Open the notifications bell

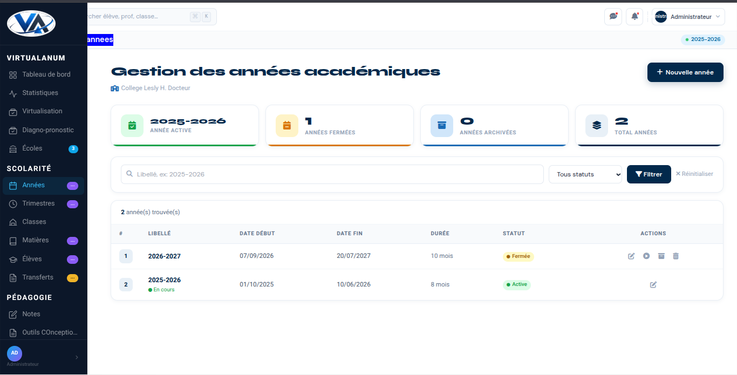coord(634,17)
